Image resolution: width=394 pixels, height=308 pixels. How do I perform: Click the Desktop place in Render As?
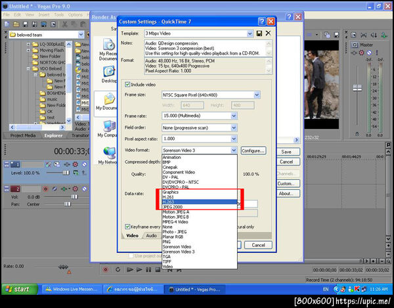pyautogui.click(x=109, y=74)
